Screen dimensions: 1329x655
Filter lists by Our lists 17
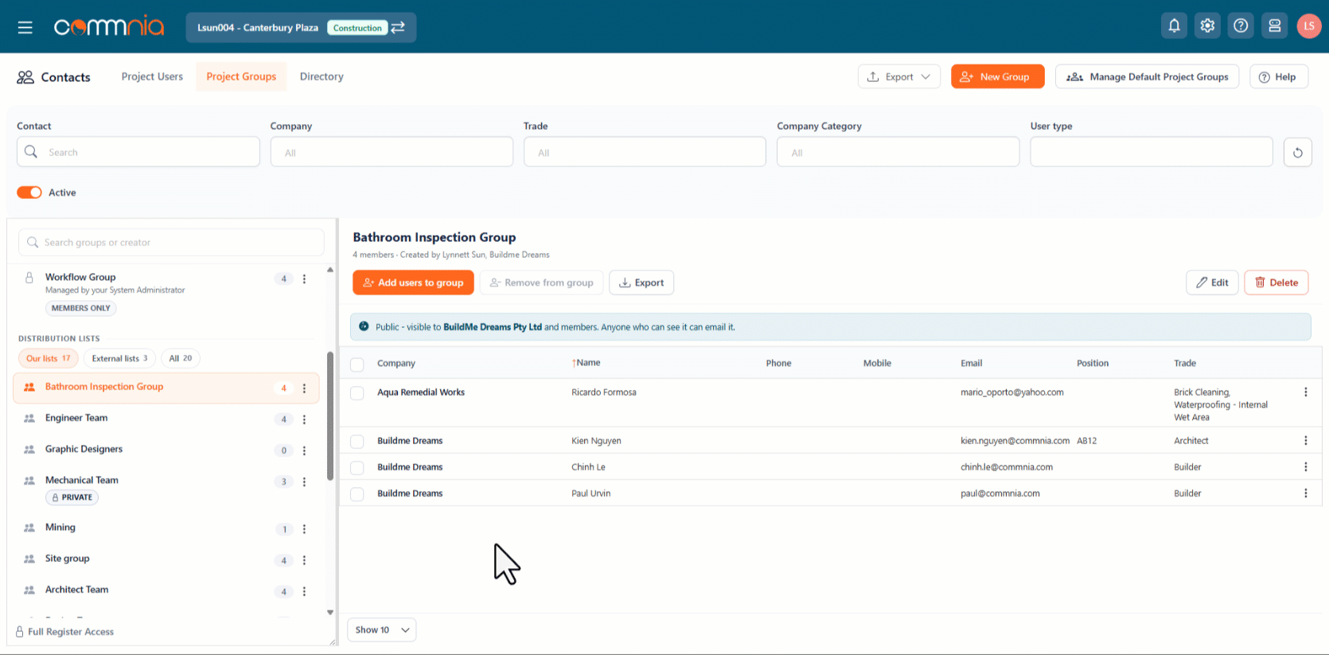tap(49, 358)
